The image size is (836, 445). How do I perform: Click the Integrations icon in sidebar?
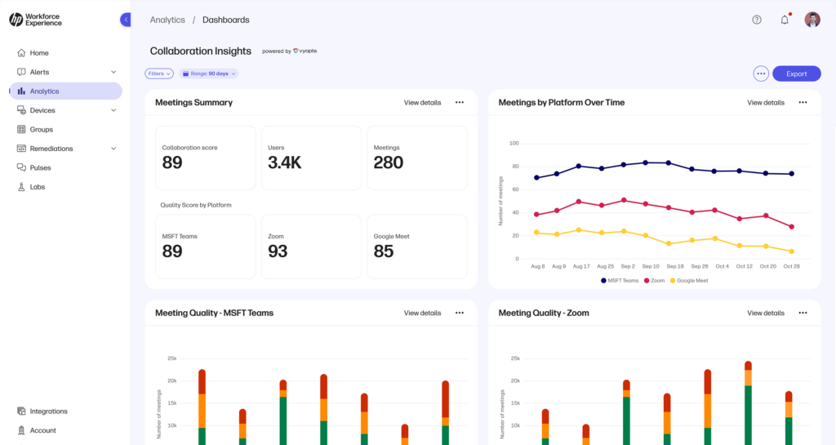click(21, 412)
